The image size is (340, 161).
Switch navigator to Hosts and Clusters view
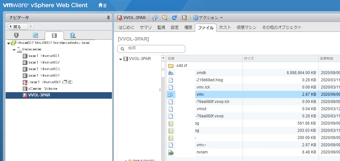(x=16, y=35)
